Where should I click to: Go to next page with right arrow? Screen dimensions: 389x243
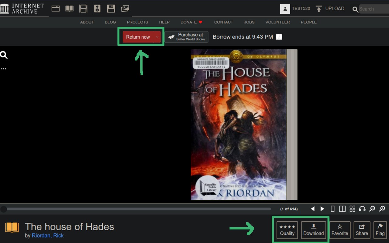(x=322, y=209)
